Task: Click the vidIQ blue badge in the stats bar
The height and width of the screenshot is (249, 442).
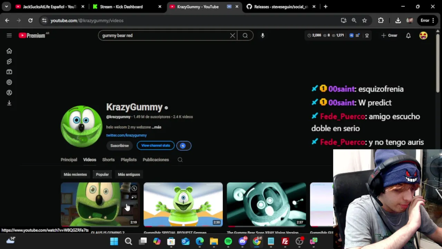Action: 352,35
